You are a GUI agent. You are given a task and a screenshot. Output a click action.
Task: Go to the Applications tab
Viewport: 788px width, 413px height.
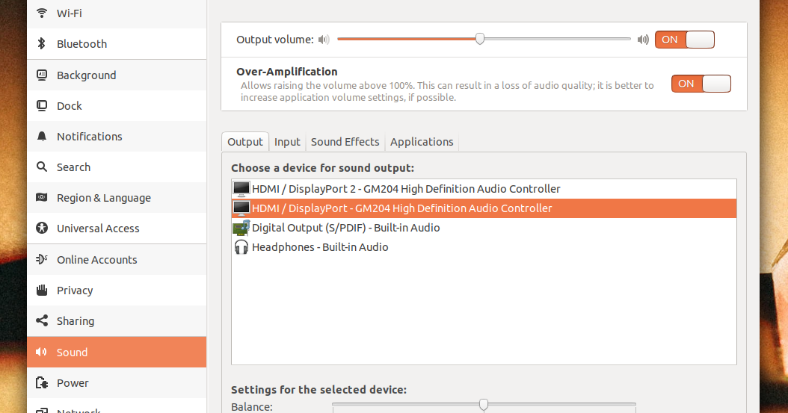click(422, 142)
